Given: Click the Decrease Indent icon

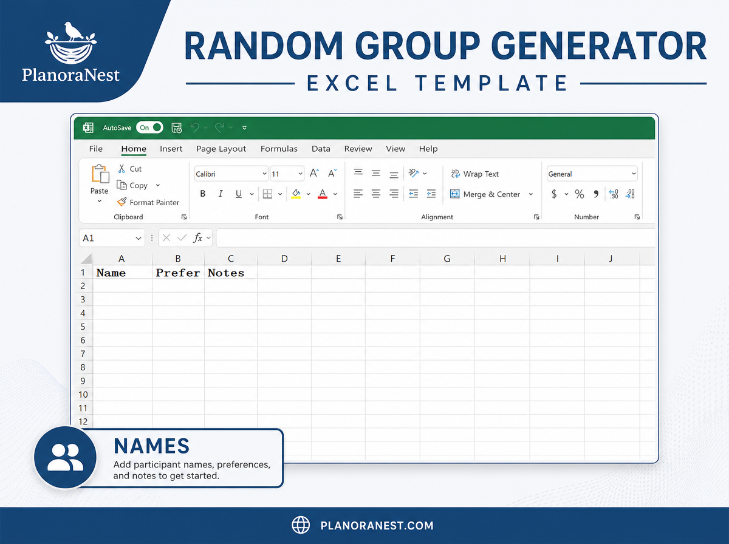Looking at the screenshot, I should [x=414, y=194].
